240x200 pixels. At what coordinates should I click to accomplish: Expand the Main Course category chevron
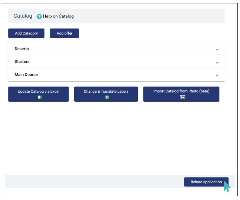click(217, 75)
